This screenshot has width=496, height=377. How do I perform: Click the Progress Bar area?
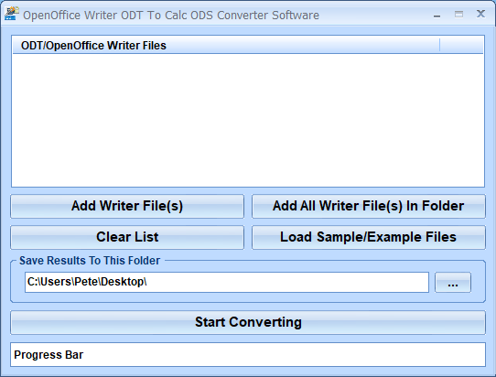click(x=248, y=354)
